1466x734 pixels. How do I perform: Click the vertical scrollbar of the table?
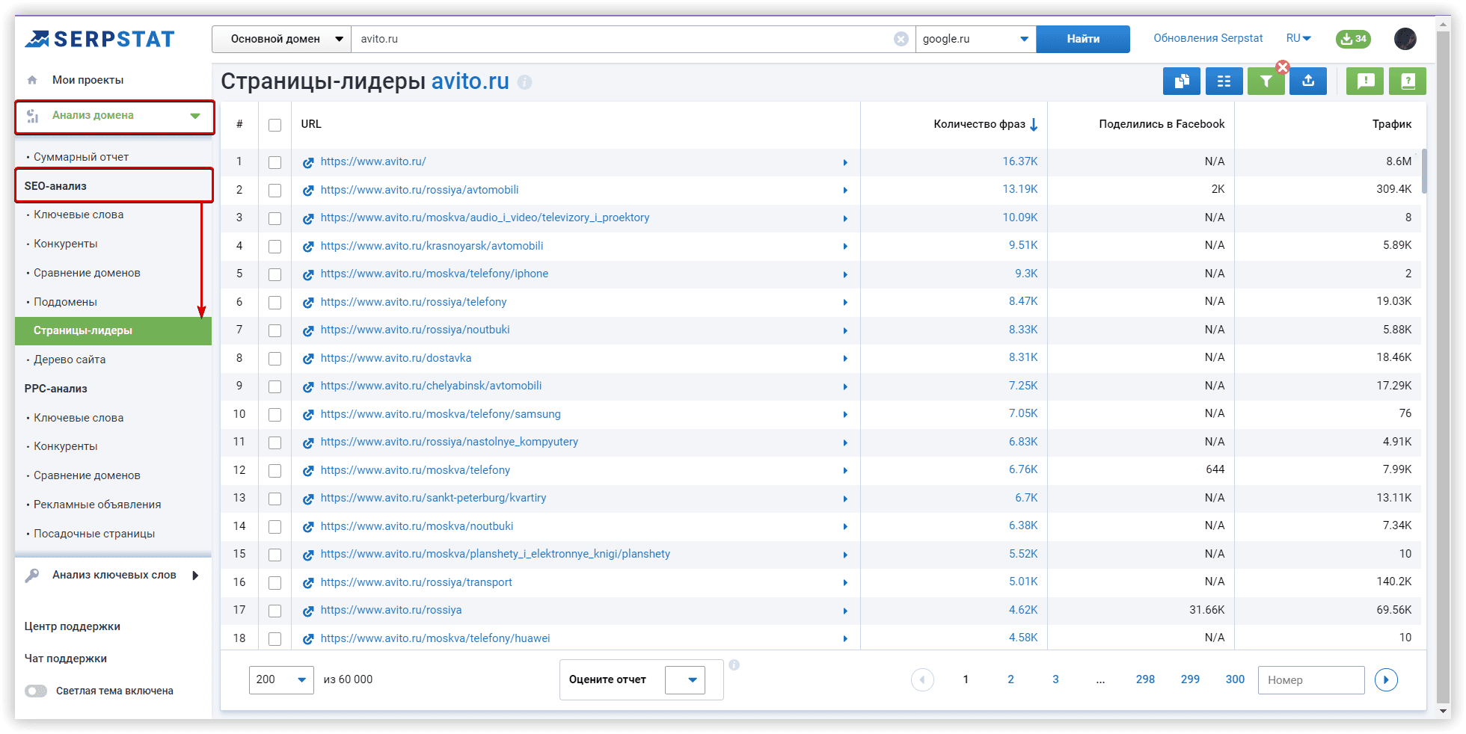pos(1424,171)
